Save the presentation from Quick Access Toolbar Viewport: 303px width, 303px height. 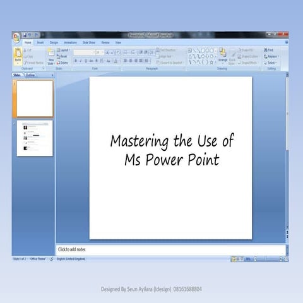(x=25, y=35)
